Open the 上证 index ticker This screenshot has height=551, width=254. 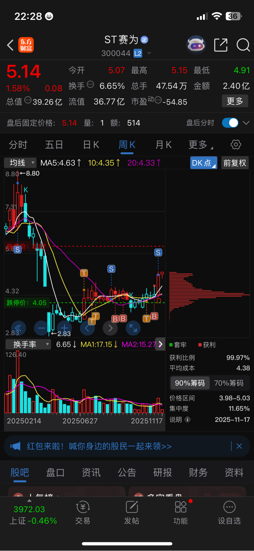[x=33, y=515]
